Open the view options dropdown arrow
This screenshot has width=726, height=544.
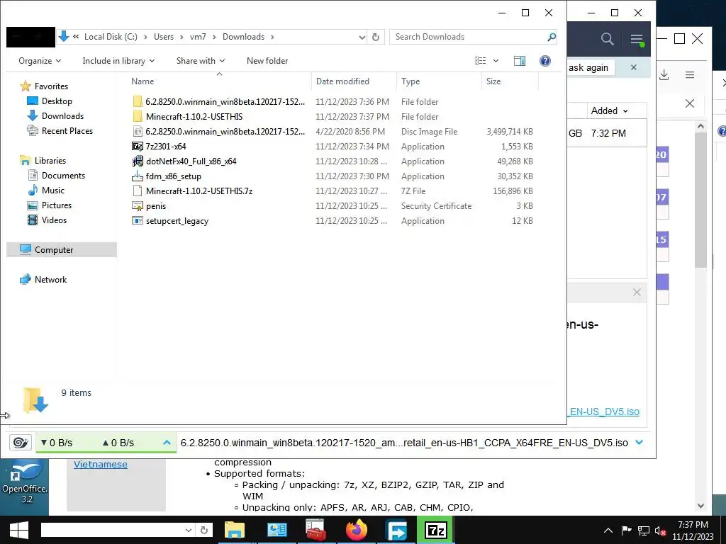(x=496, y=61)
